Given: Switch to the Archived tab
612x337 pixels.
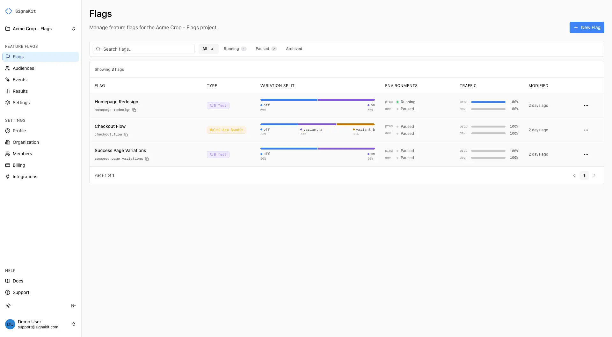Looking at the screenshot, I should (294, 49).
